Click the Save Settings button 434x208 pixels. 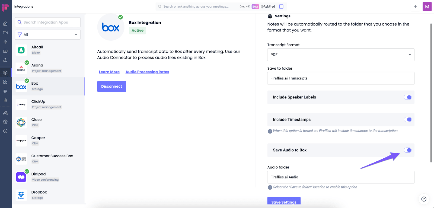(x=284, y=201)
